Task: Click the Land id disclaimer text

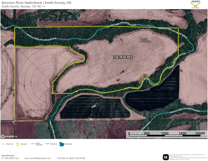Action: coord(188,157)
